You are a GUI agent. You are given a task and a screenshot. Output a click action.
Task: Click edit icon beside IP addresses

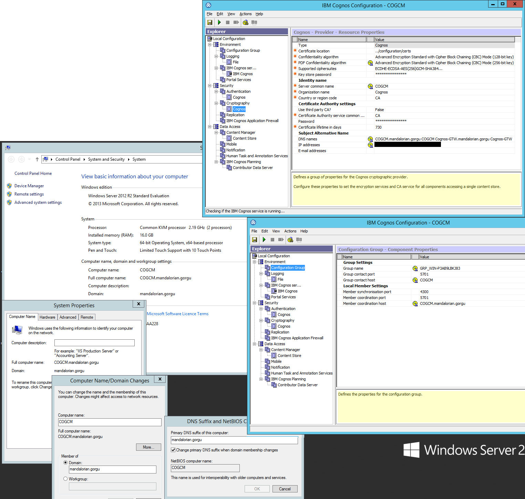[x=370, y=145]
